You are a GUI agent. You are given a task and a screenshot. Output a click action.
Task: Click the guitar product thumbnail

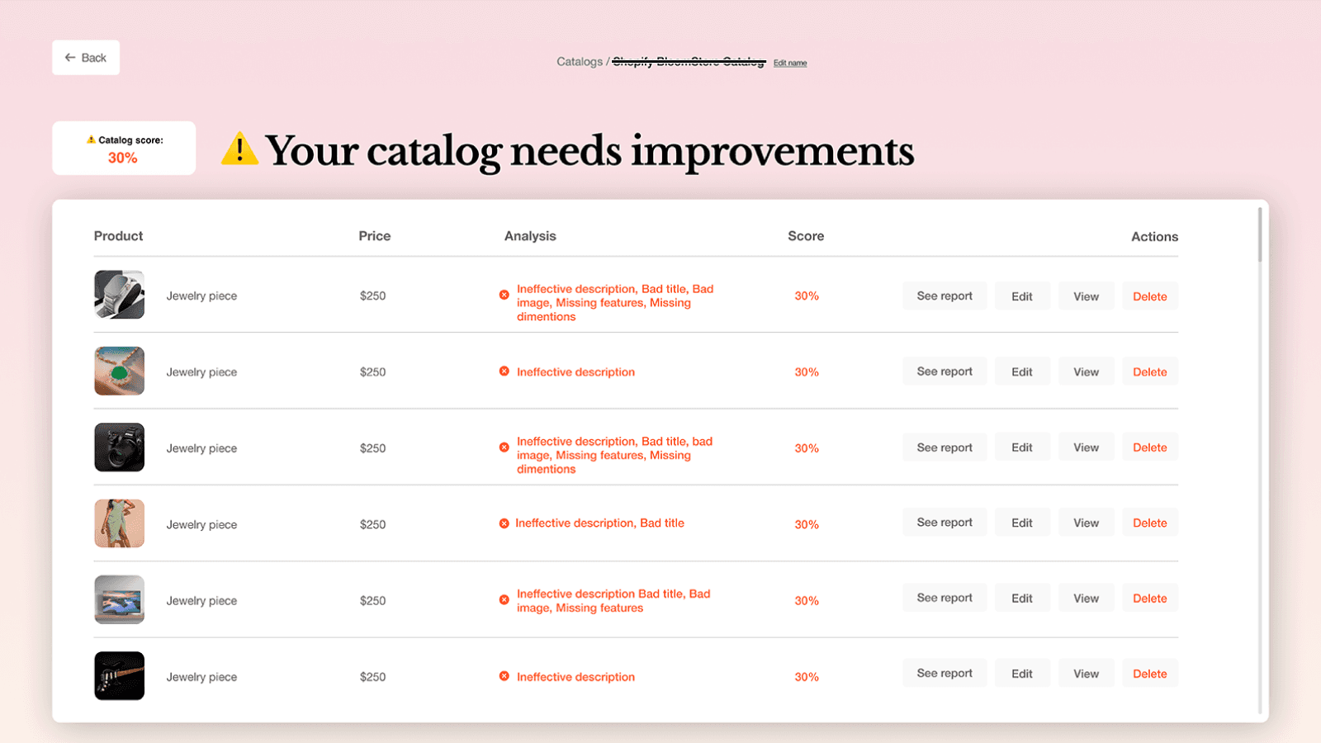point(119,676)
